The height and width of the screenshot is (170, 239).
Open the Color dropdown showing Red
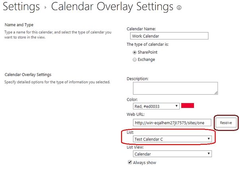[x=156, y=106]
